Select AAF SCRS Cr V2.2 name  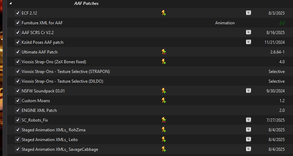pyautogui.click(x=38, y=32)
